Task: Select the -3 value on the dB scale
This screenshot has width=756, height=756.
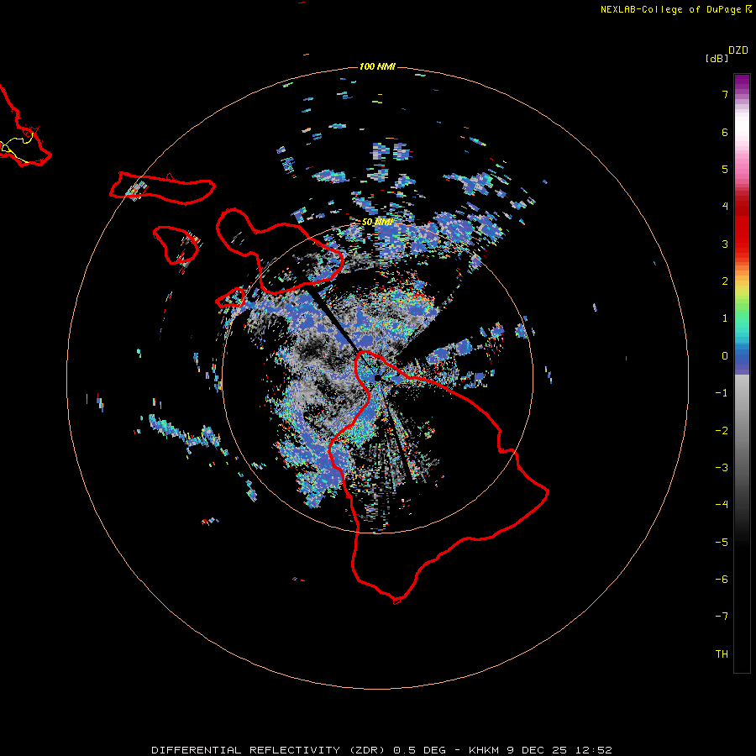Action: (722, 468)
